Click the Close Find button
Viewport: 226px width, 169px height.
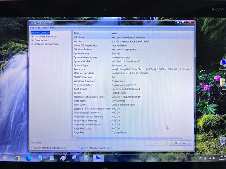[180, 143]
